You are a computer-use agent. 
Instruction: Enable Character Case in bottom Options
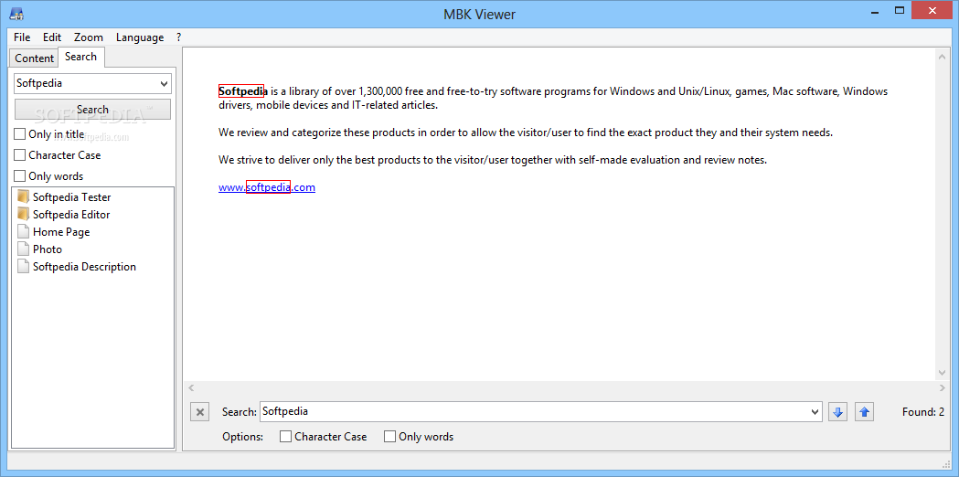click(x=285, y=437)
